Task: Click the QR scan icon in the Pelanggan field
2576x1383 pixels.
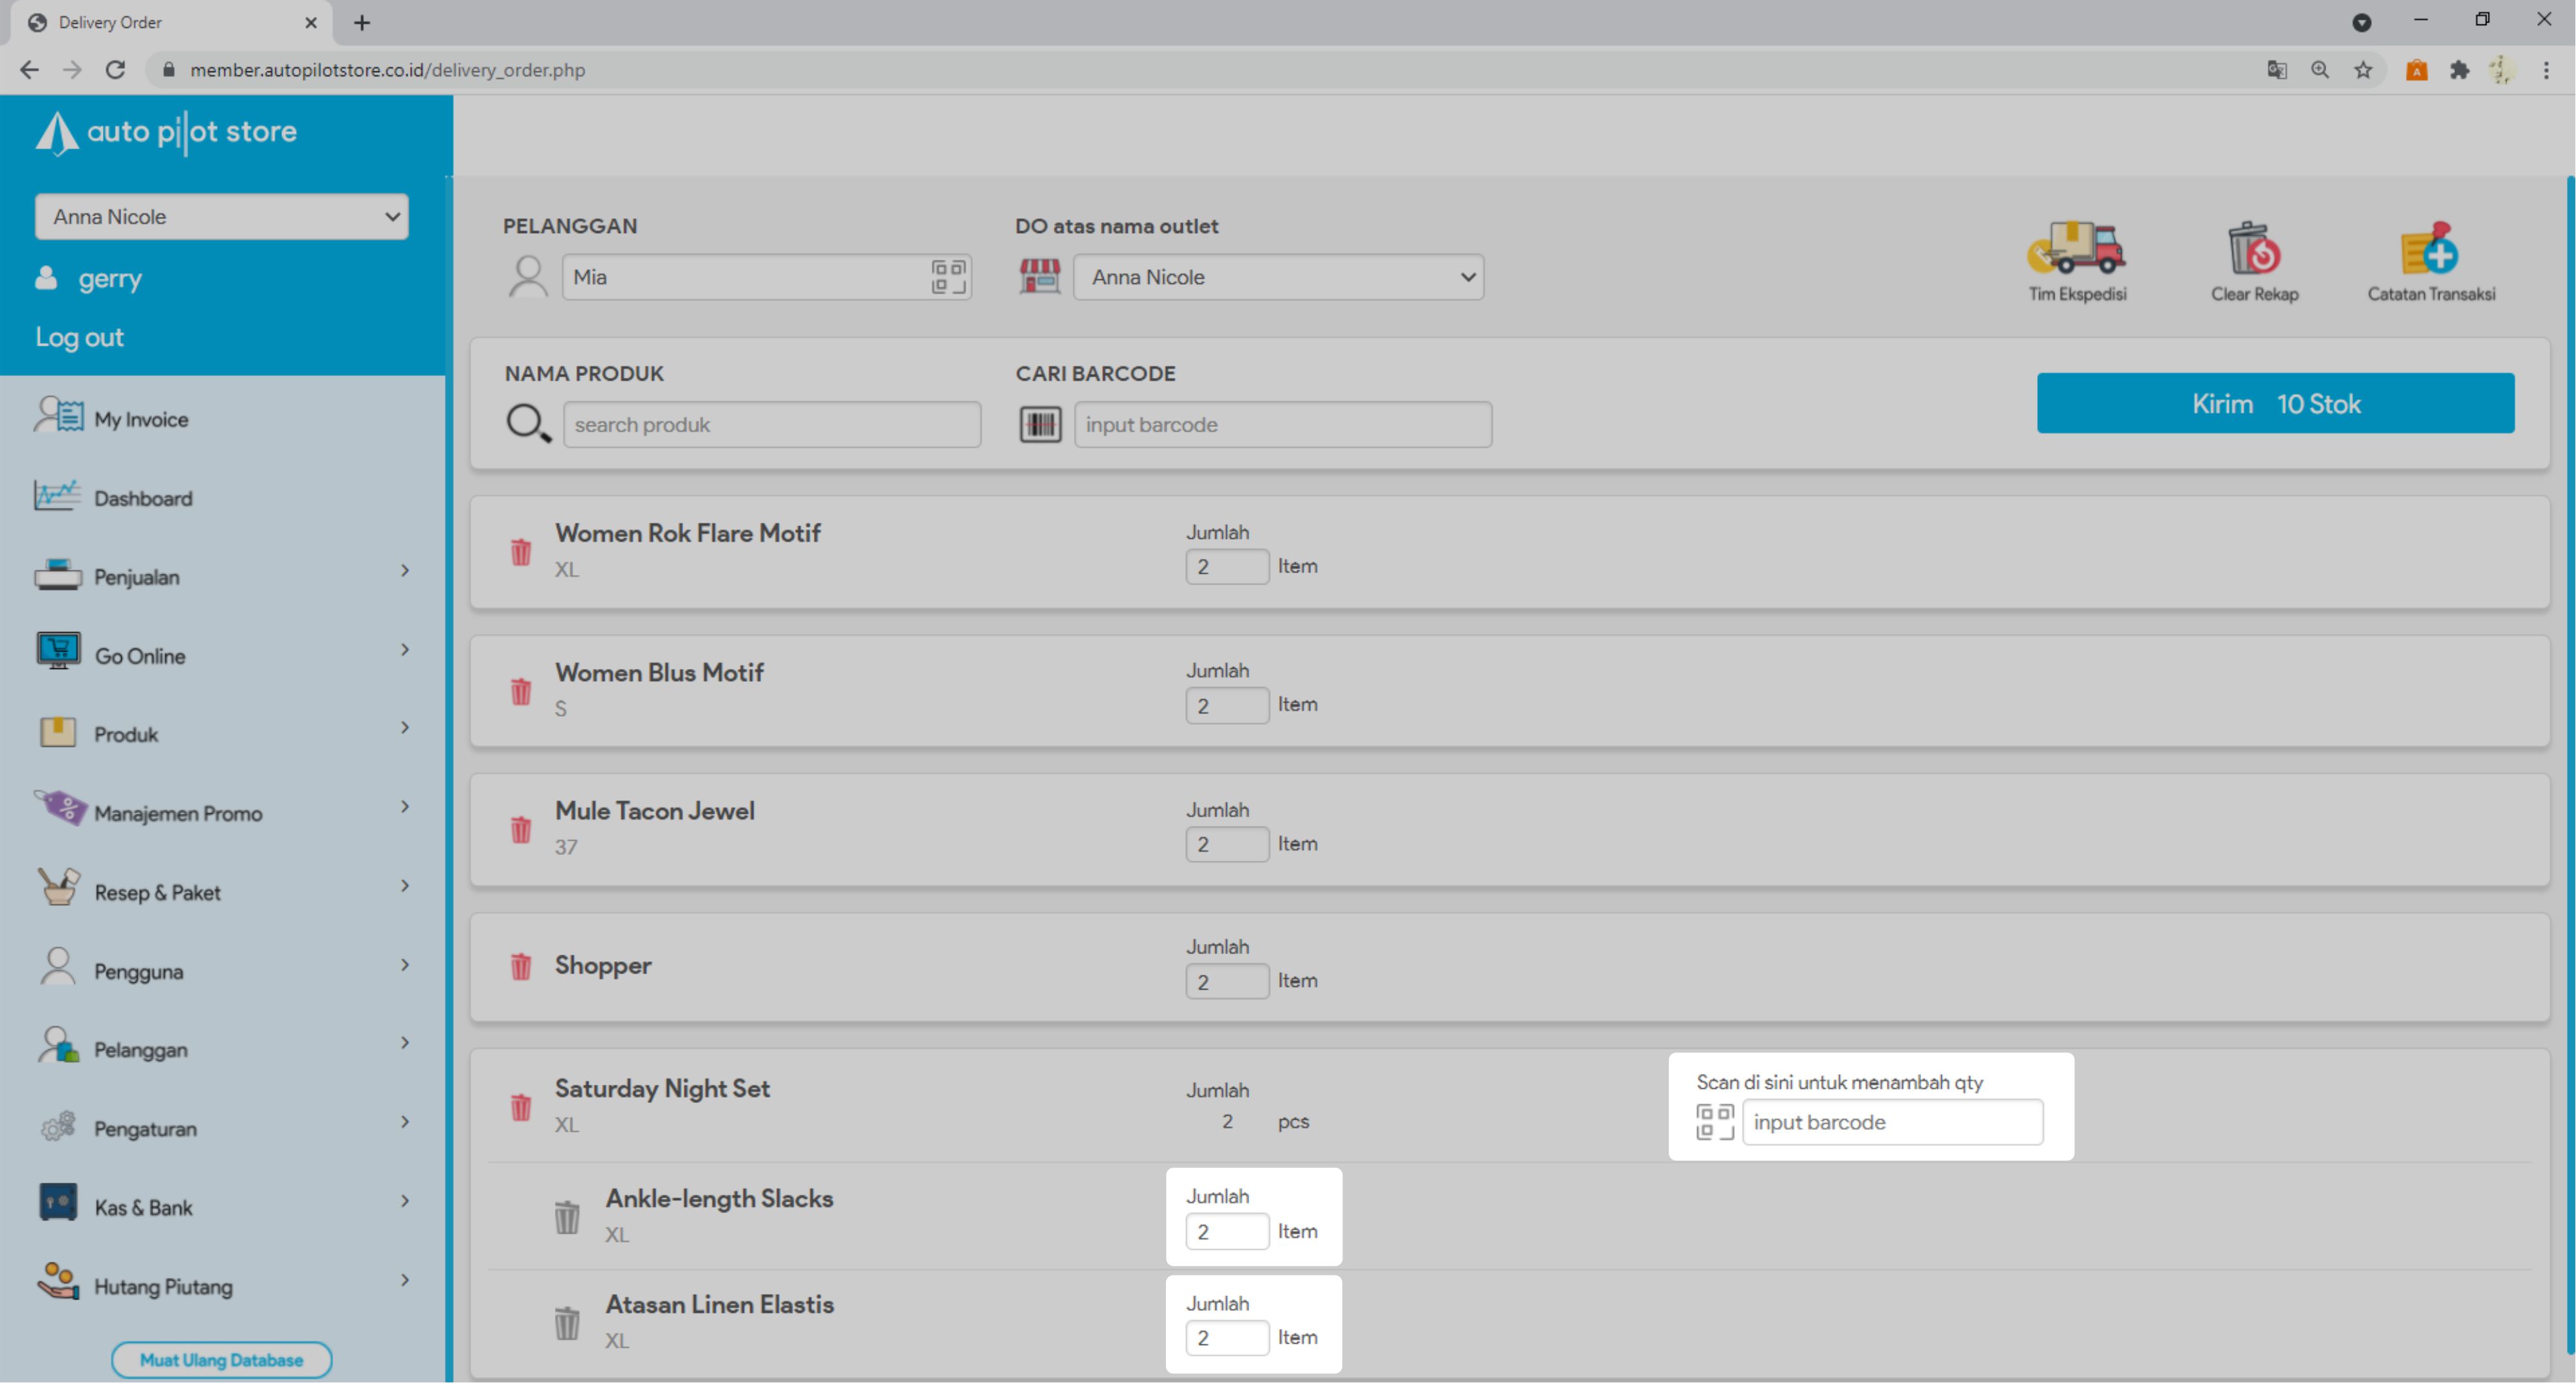Action: 947,277
